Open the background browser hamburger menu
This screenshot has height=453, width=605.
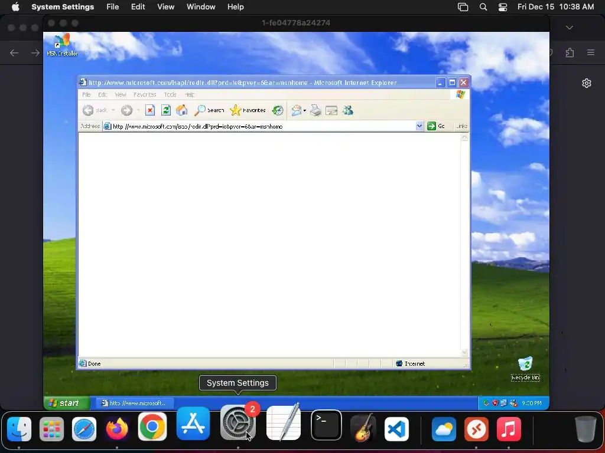[x=591, y=52]
